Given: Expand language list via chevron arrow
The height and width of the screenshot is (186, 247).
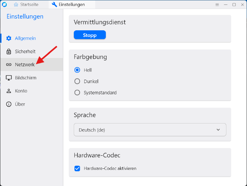Looking at the screenshot, I should tap(219, 130).
